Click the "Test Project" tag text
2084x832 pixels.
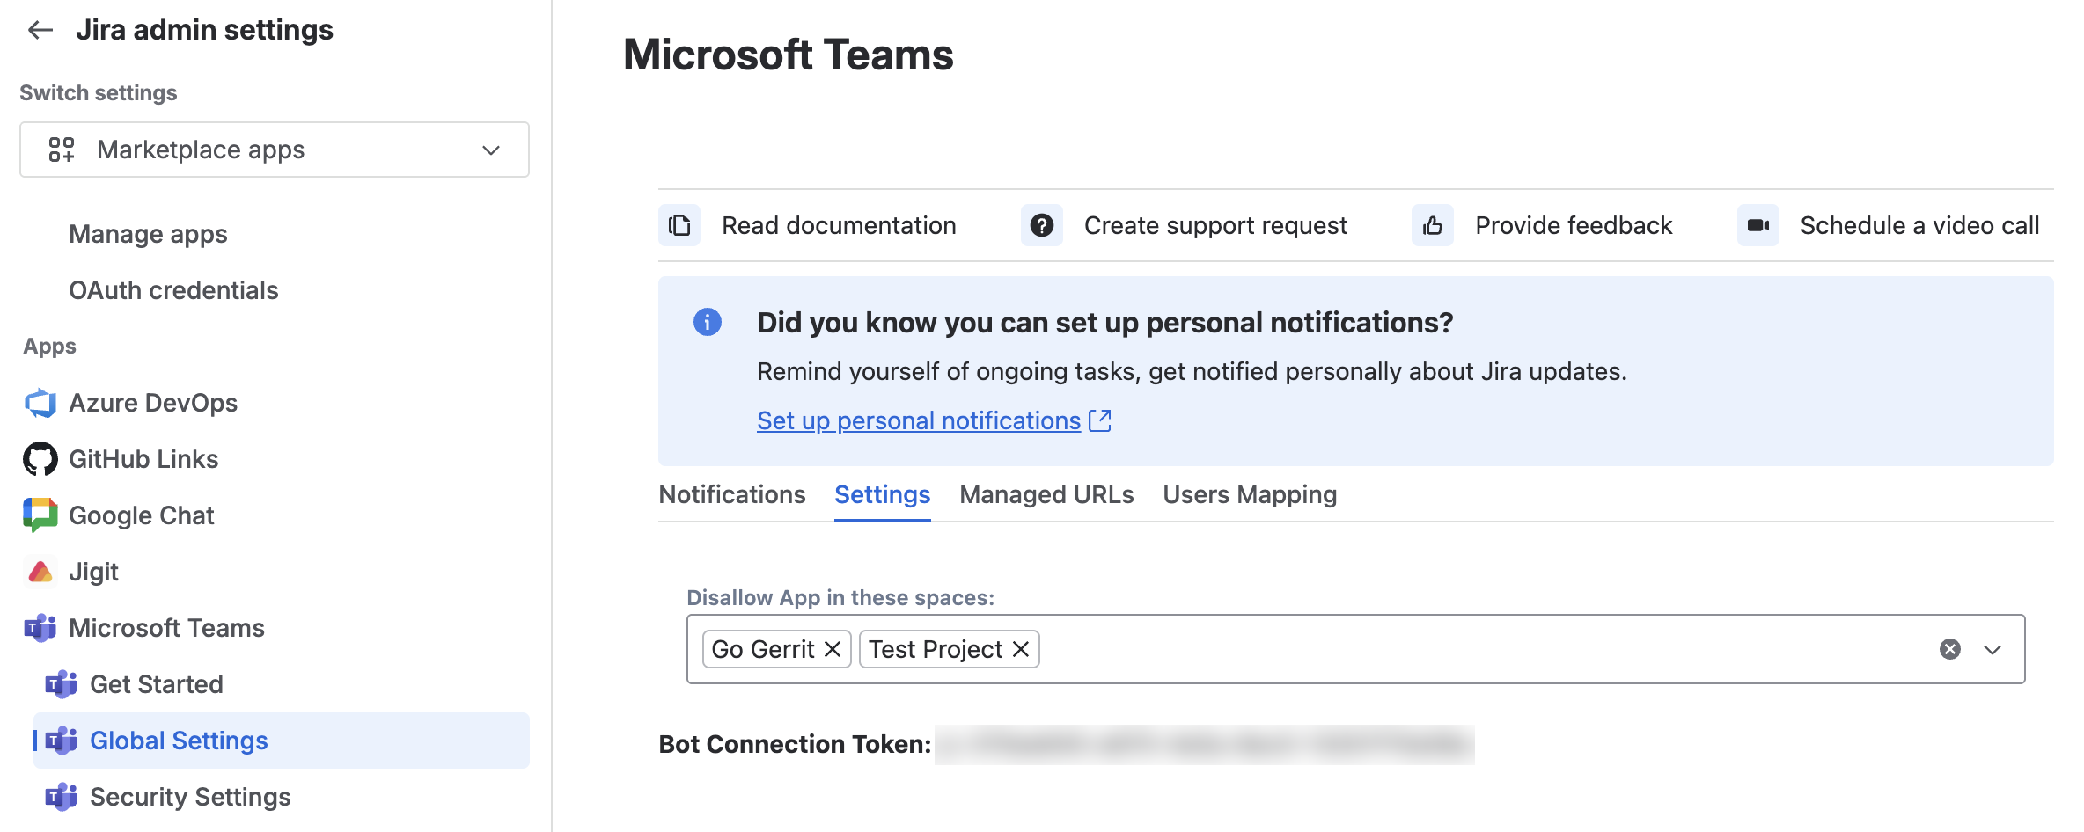tap(936, 649)
